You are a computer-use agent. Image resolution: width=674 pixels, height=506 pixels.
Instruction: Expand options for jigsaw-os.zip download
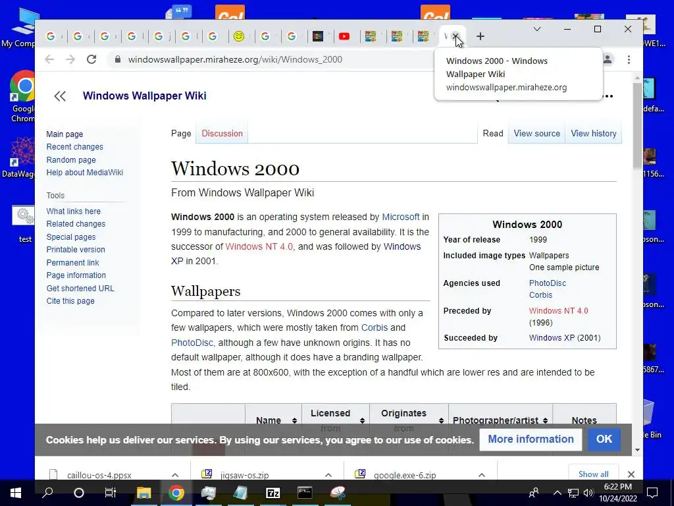click(x=328, y=475)
